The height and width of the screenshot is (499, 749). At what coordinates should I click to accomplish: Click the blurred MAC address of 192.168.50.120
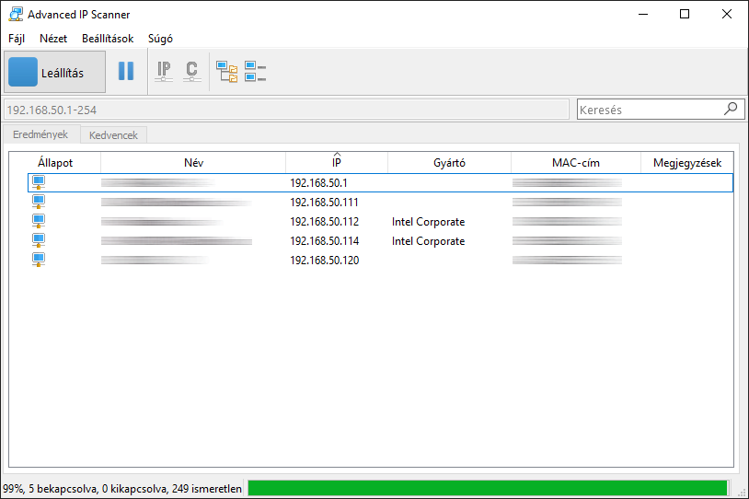[567, 261]
